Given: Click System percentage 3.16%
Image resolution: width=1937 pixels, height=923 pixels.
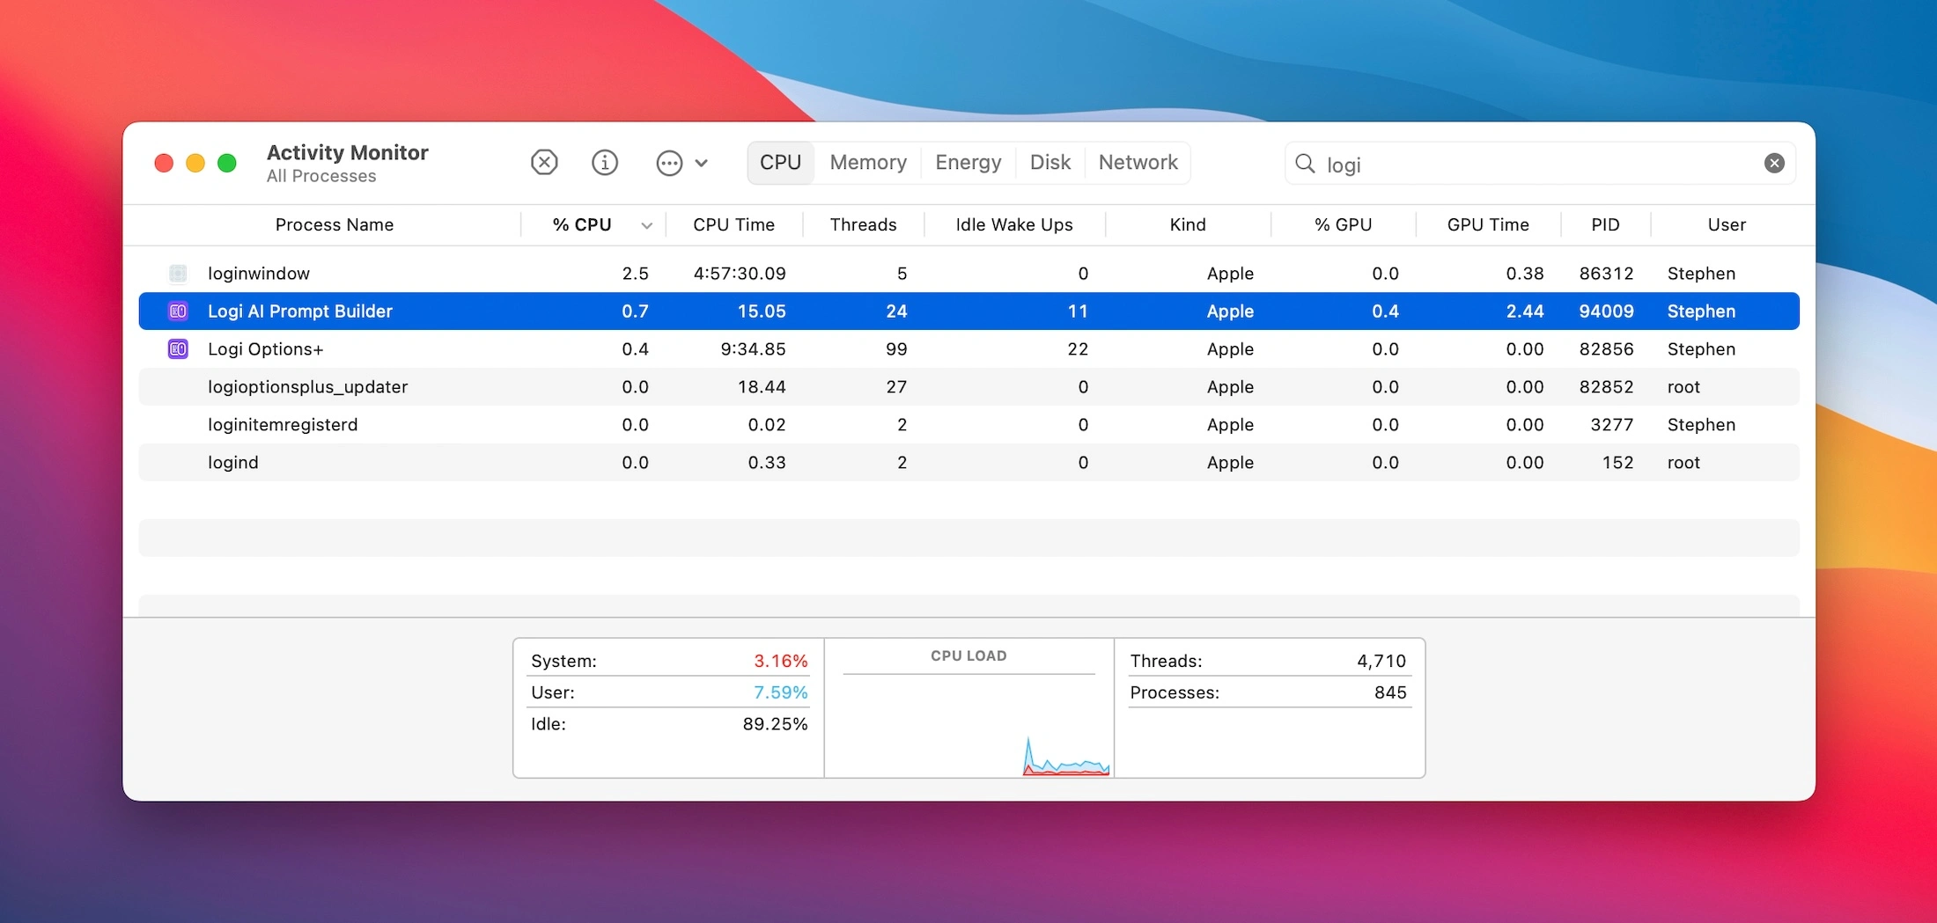Looking at the screenshot, I should pos(780,661).
